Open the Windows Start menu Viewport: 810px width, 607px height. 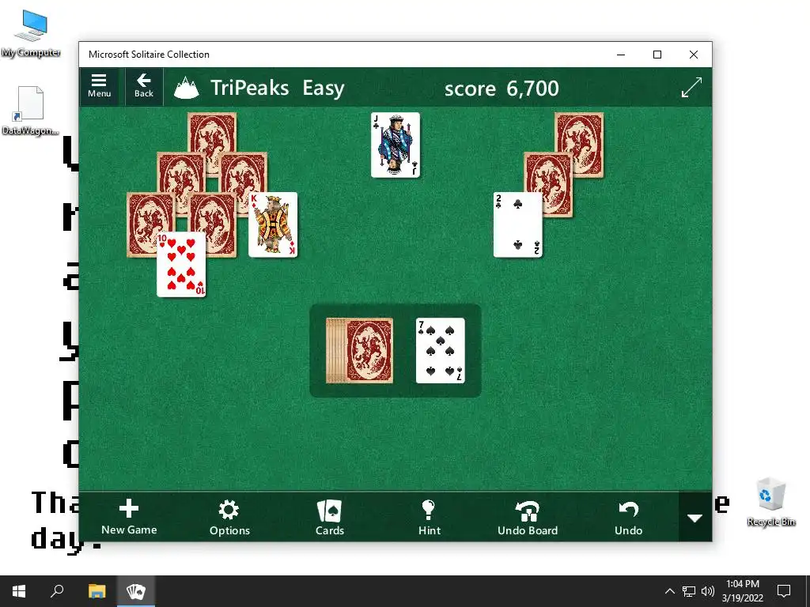(19, 591)
